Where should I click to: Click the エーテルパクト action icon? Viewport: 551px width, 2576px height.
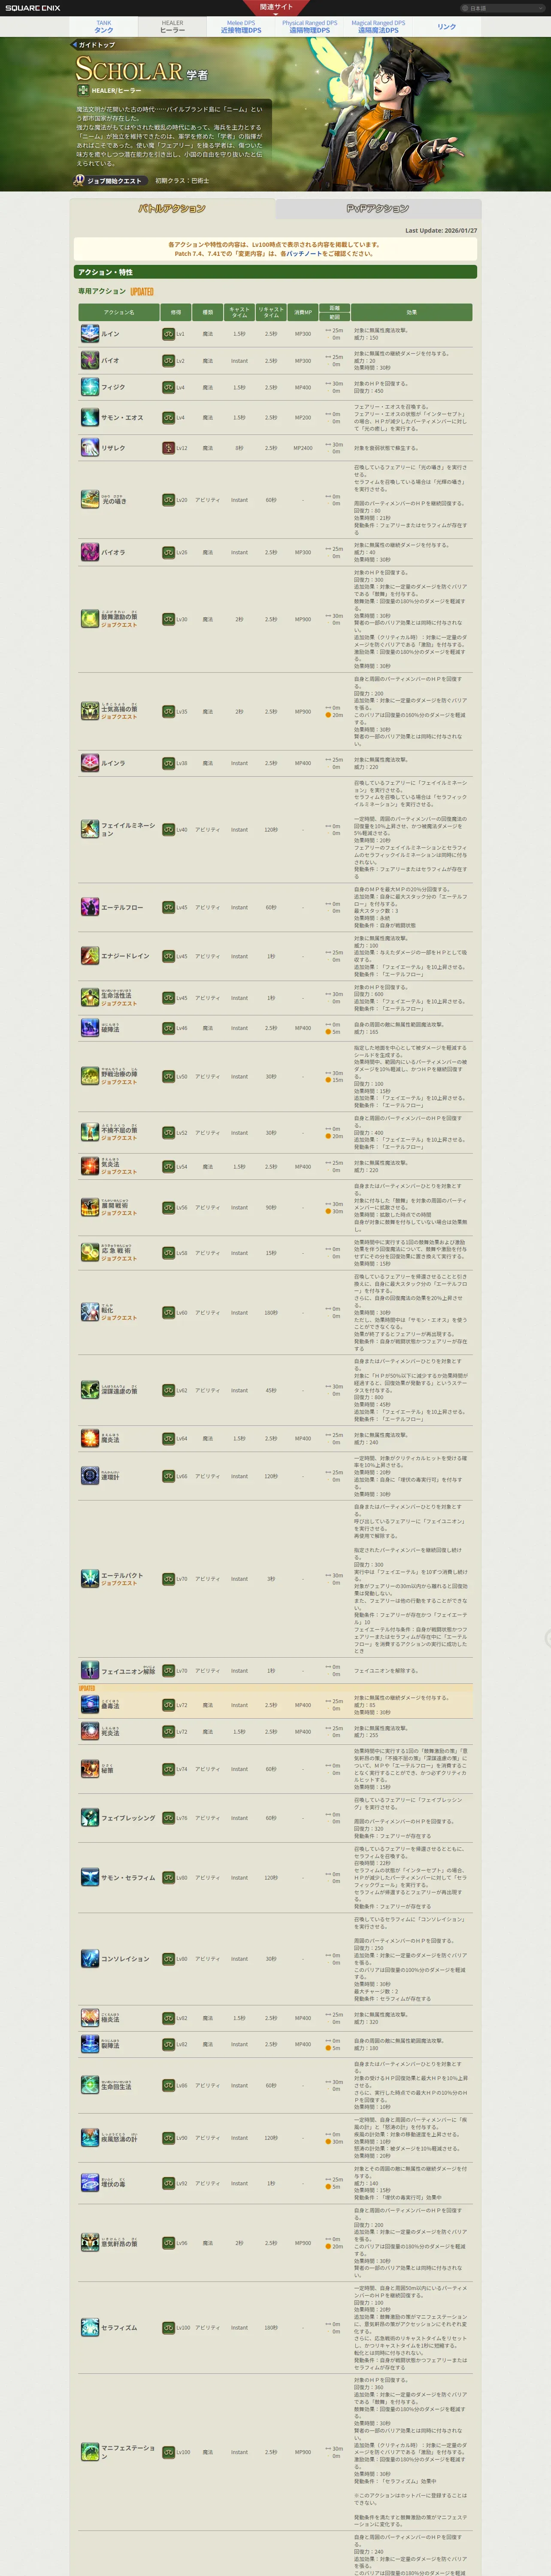click(90, 1579)
